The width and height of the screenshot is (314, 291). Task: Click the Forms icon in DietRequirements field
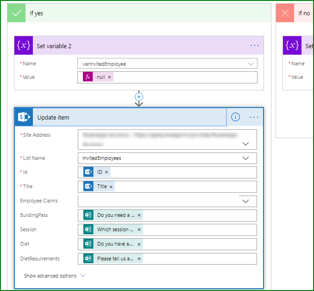click(88, 259)
